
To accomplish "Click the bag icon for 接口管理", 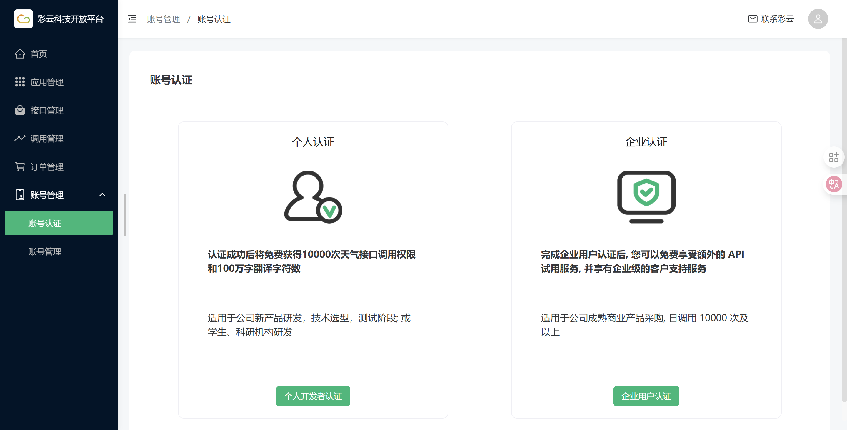I will [20, 110].
